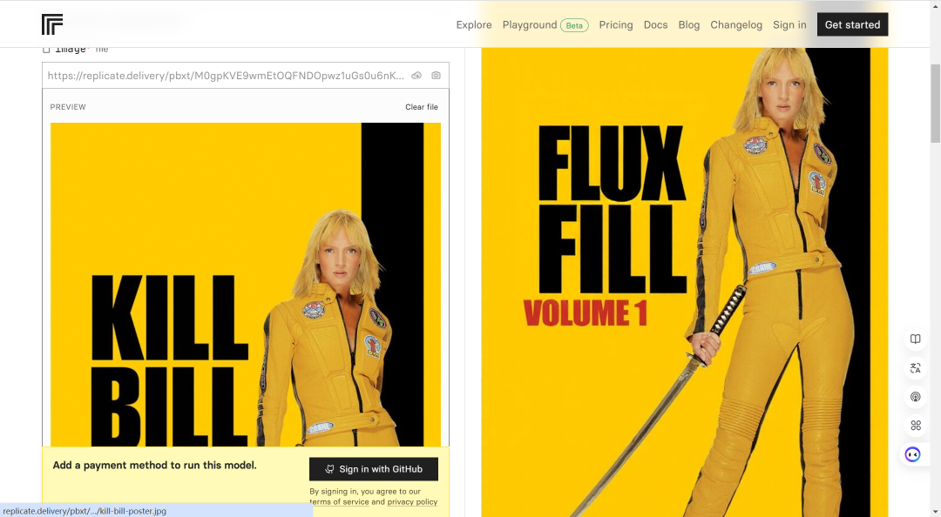Click the camera icon in URL field
This screenshot has width=941, height=517.
point(436,76)
